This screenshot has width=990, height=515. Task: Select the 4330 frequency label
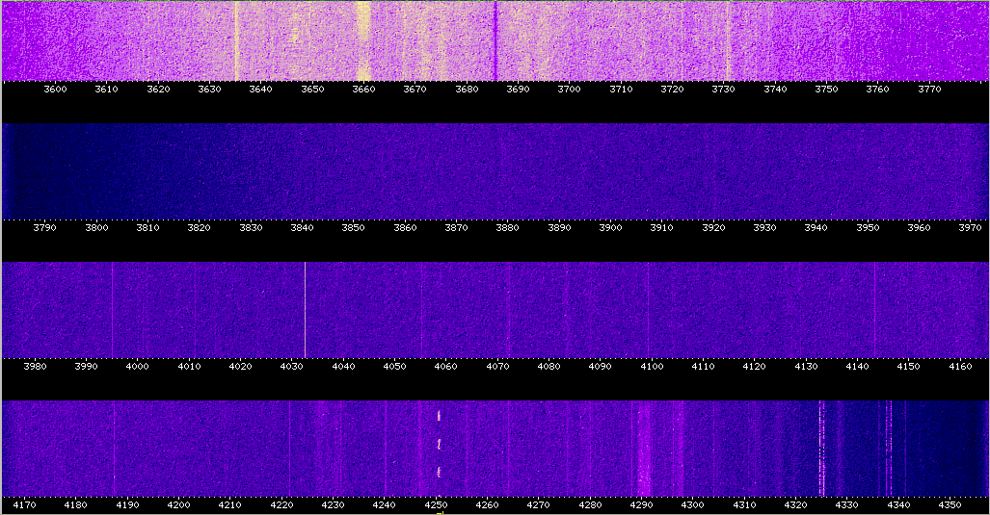click(847, 505)
